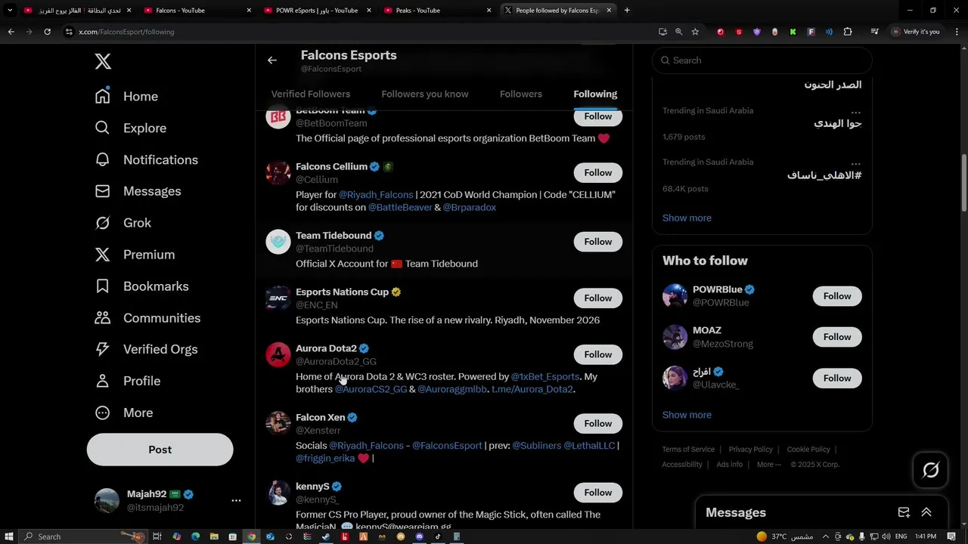Switch to Followers tab
968x544 pixels.
point(521,94)
